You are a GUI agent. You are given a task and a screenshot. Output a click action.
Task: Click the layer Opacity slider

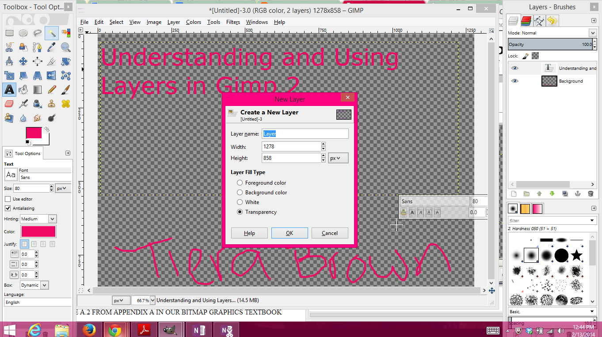point(550,44)
